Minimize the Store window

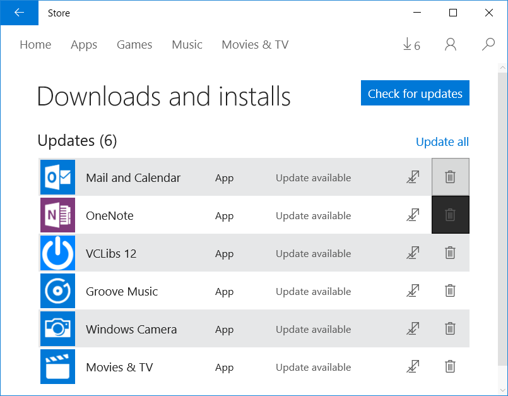pos(417,13)
